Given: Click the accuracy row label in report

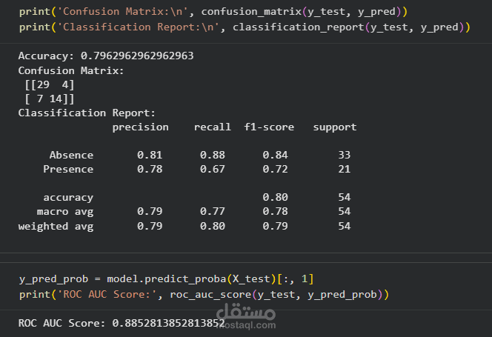Looking at the screenshot, I should click(x=68, y=198).
